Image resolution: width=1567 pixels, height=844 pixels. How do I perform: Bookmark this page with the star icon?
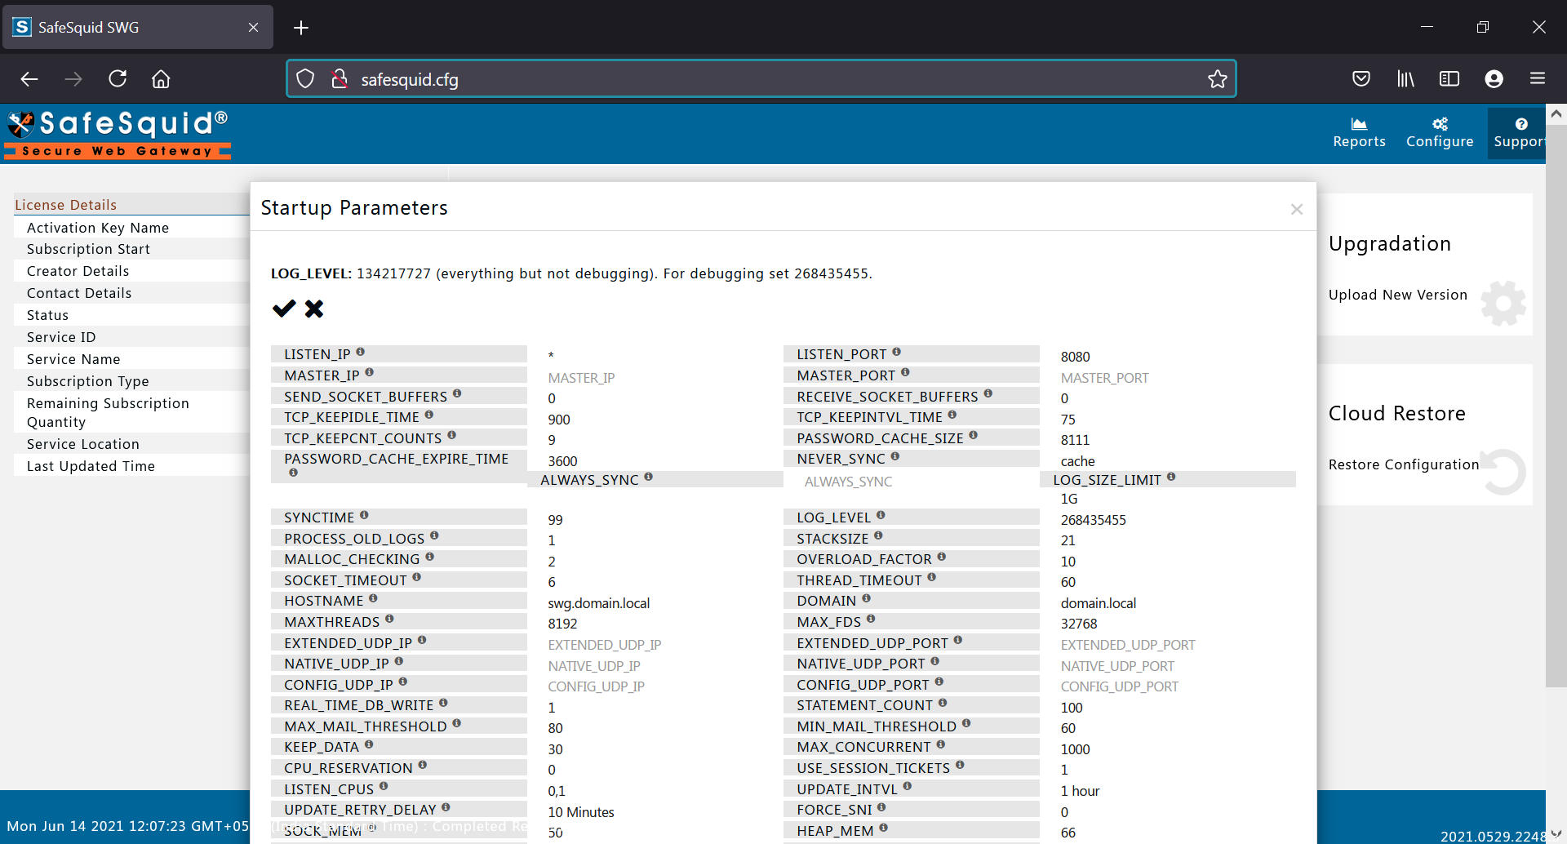tap(1217, 79)
